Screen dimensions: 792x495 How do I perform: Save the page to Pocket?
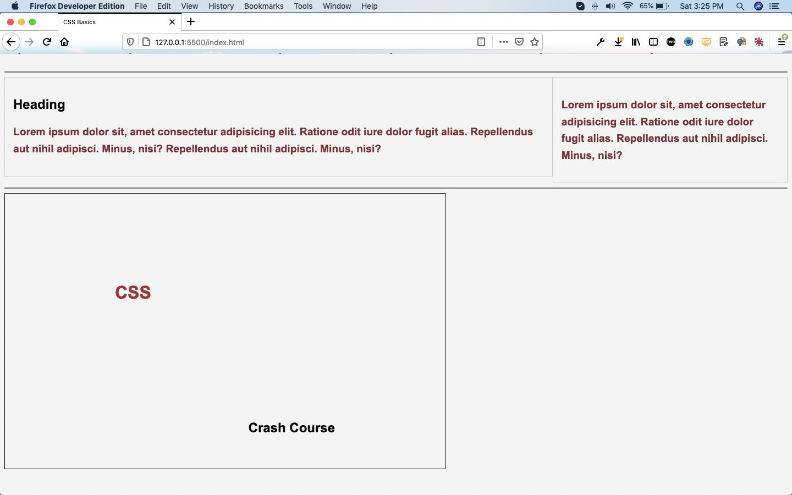pos(519,42)
